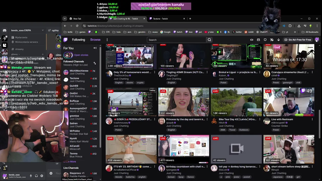This screenshot has width=322, height=181.
Task: Close the Tectone - Twitch tab
Action: 184,19
